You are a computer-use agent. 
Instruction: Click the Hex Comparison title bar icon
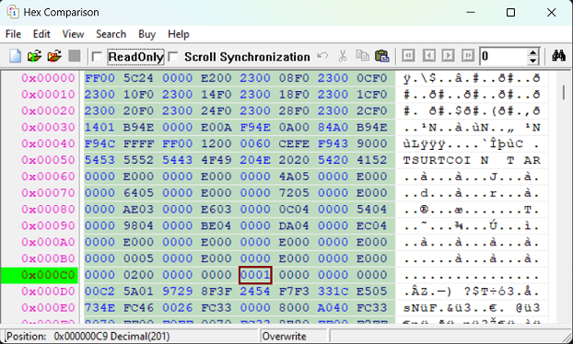tap(13, 12)
